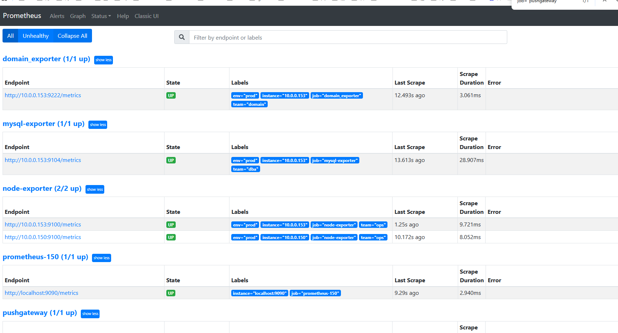Click the team="dba" label
618x333 pixels.
pyautogui.click(x=246, y=169)
